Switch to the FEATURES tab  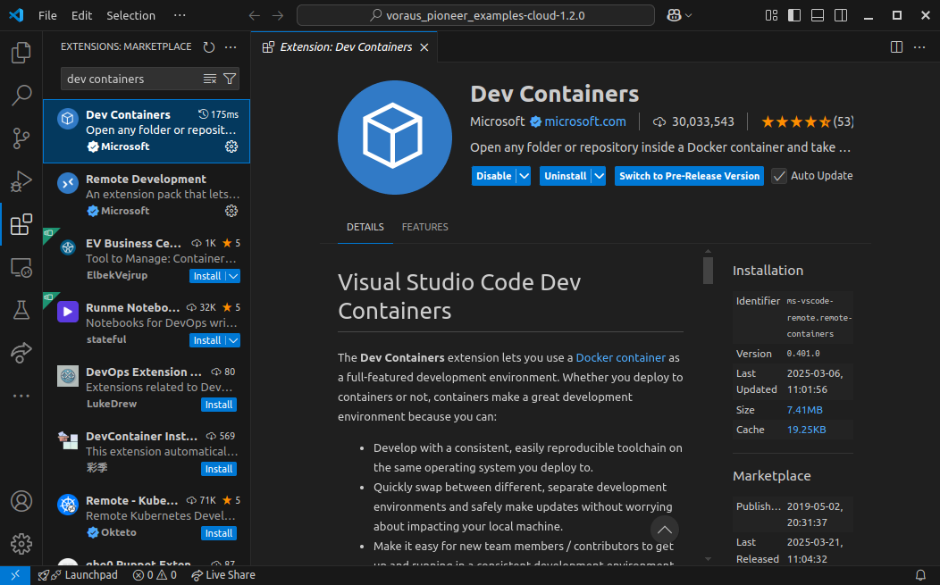coord(425,227)
